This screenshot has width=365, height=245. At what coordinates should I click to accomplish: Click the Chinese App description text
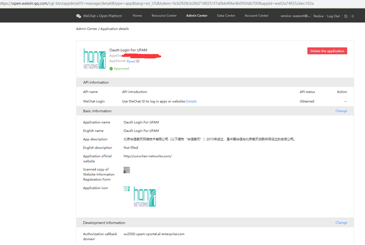tap(209, 139)
